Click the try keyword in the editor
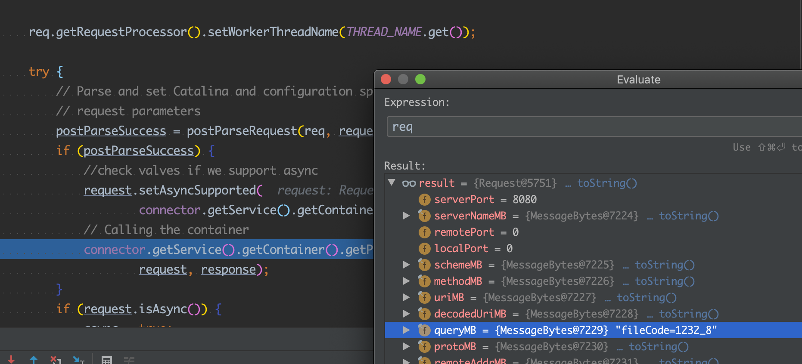Screen dimensions: 802x364 click(x=39, y=72)
